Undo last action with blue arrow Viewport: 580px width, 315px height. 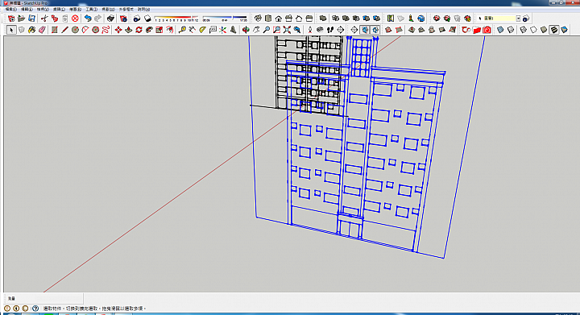click(88, 19)
